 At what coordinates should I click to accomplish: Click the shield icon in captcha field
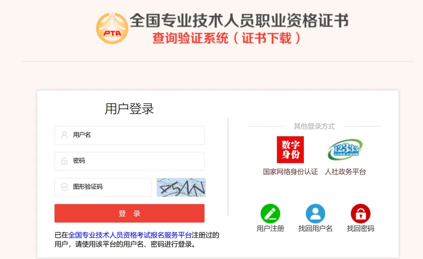[x=64, y=187]
